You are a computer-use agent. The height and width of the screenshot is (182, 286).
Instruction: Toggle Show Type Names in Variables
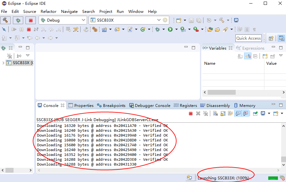pos(240,56)
